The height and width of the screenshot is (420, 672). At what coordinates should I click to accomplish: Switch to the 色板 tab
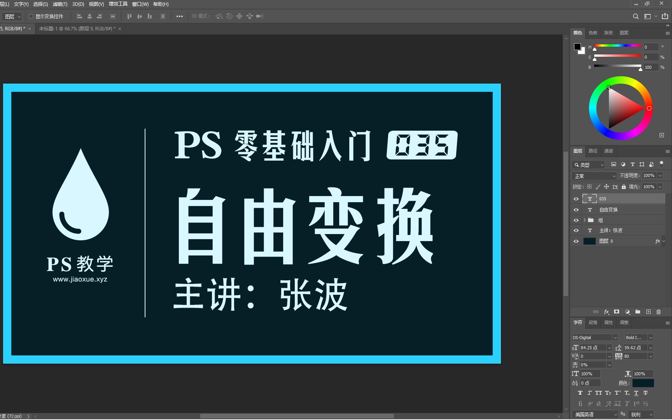point(593,33)
